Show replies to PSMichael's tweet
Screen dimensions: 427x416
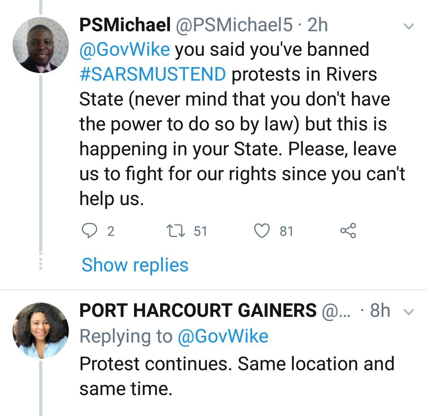tap(135, 265)
